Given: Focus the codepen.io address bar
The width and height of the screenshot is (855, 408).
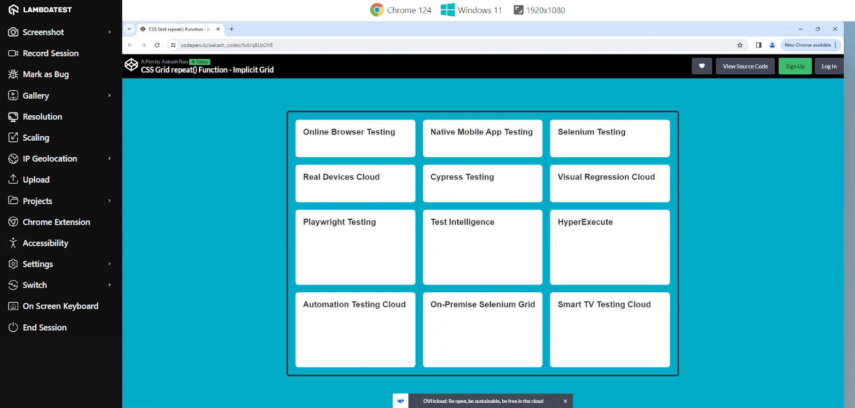Looking at the screenshot, I should click(x=457, y=45).
